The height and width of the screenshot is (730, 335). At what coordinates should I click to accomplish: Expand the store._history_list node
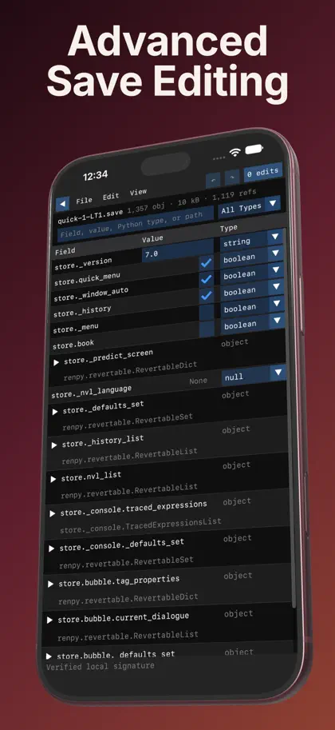[54, 445]
